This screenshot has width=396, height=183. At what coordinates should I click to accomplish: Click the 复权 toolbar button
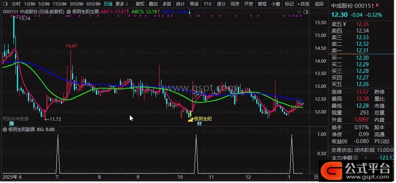[140, 4]
